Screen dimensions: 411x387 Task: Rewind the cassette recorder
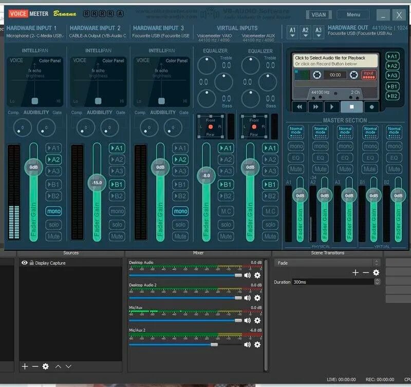[300, 107]
